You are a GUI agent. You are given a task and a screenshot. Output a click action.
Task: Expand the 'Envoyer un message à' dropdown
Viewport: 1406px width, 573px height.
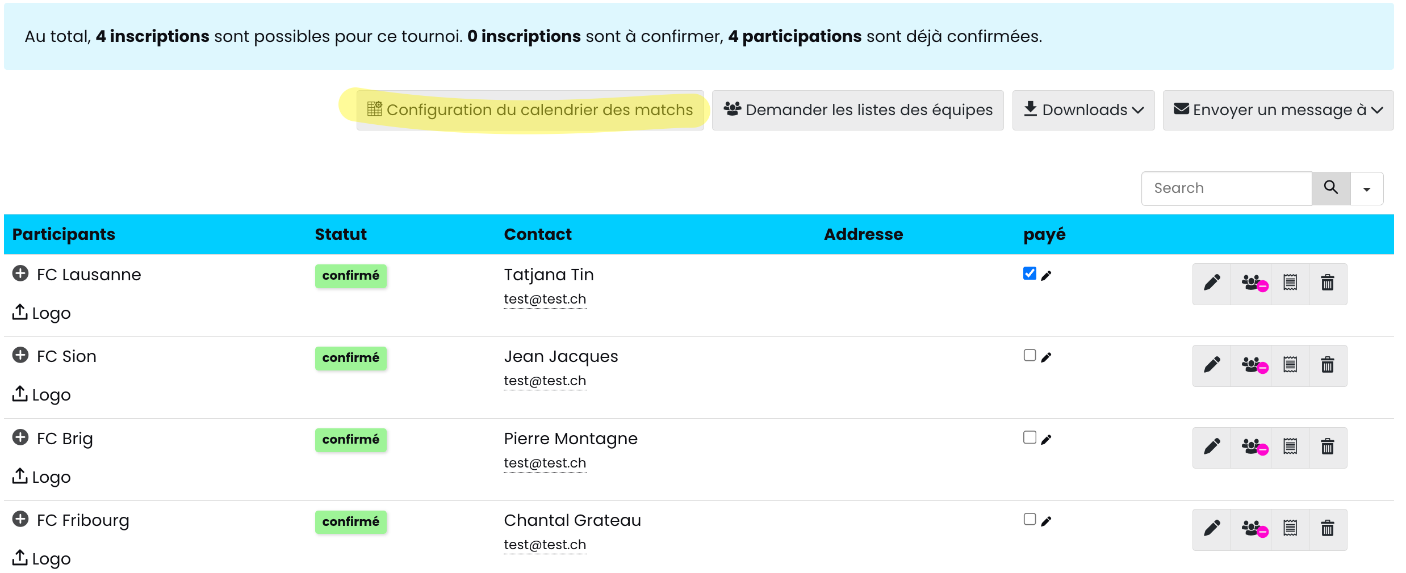coord(1278,110)
